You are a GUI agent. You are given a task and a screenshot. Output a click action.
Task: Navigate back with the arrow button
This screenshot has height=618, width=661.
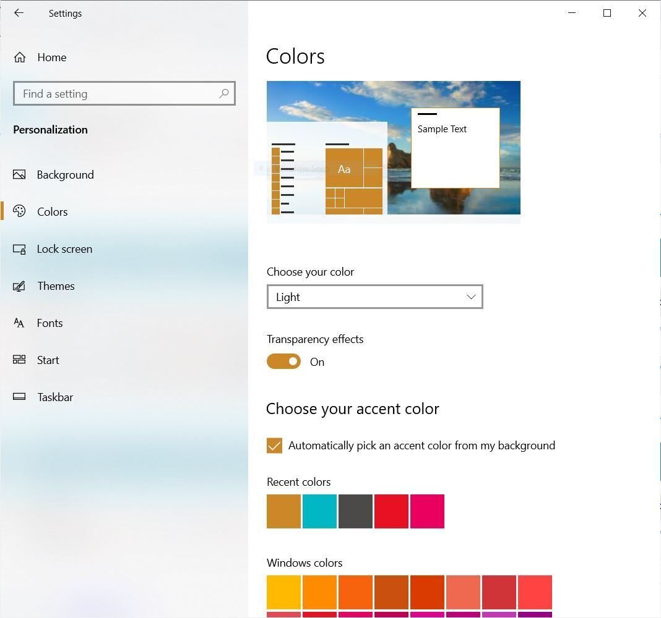19,13
